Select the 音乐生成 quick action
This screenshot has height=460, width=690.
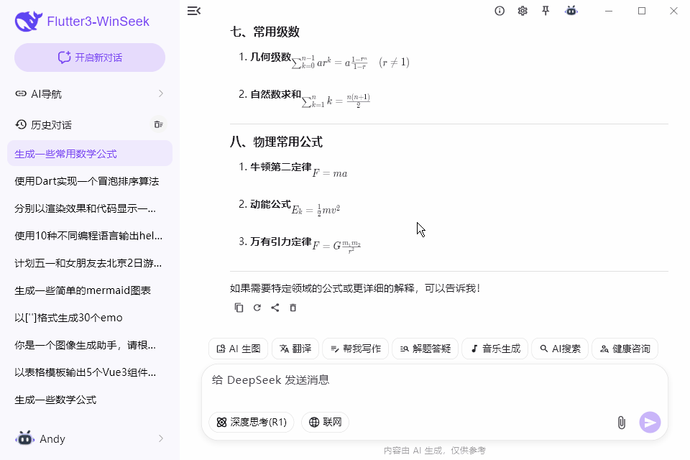[494, 348]
